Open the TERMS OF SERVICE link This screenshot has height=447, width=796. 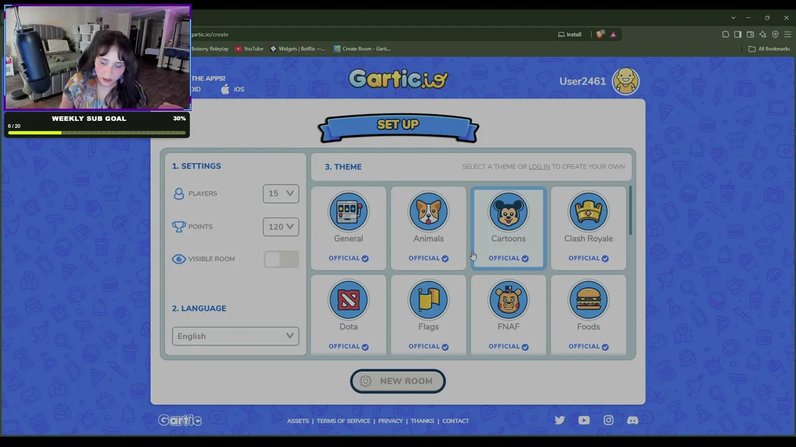(x=343, y=421)
